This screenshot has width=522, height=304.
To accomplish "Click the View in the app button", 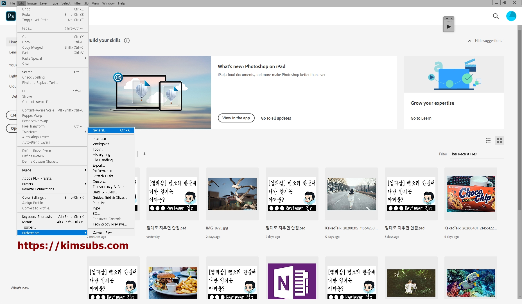I will (236, 118).
